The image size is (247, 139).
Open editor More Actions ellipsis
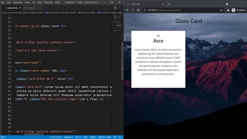120,8
